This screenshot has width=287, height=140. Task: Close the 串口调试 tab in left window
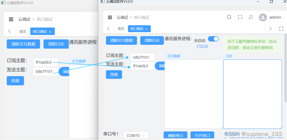(x=50, y=32)
